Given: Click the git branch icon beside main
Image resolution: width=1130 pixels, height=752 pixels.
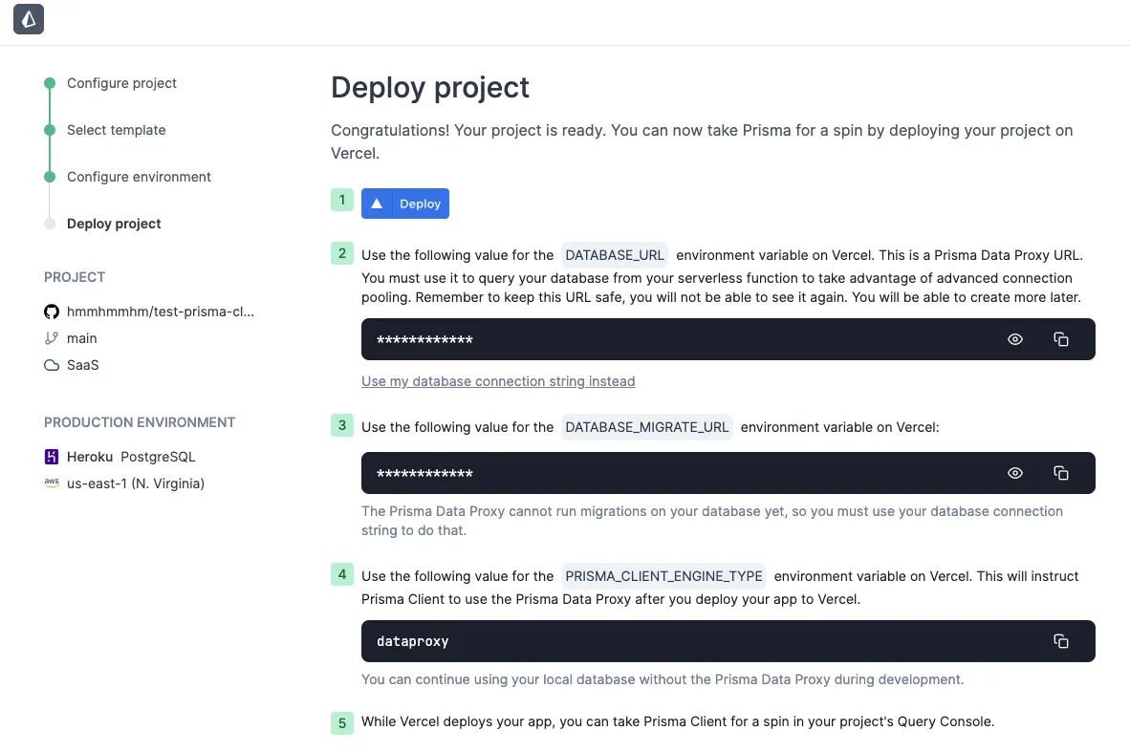Looking at the screenshot, I should point(52,338).
